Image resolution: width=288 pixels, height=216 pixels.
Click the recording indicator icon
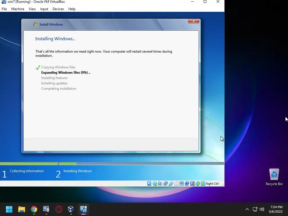click(187, 183)
